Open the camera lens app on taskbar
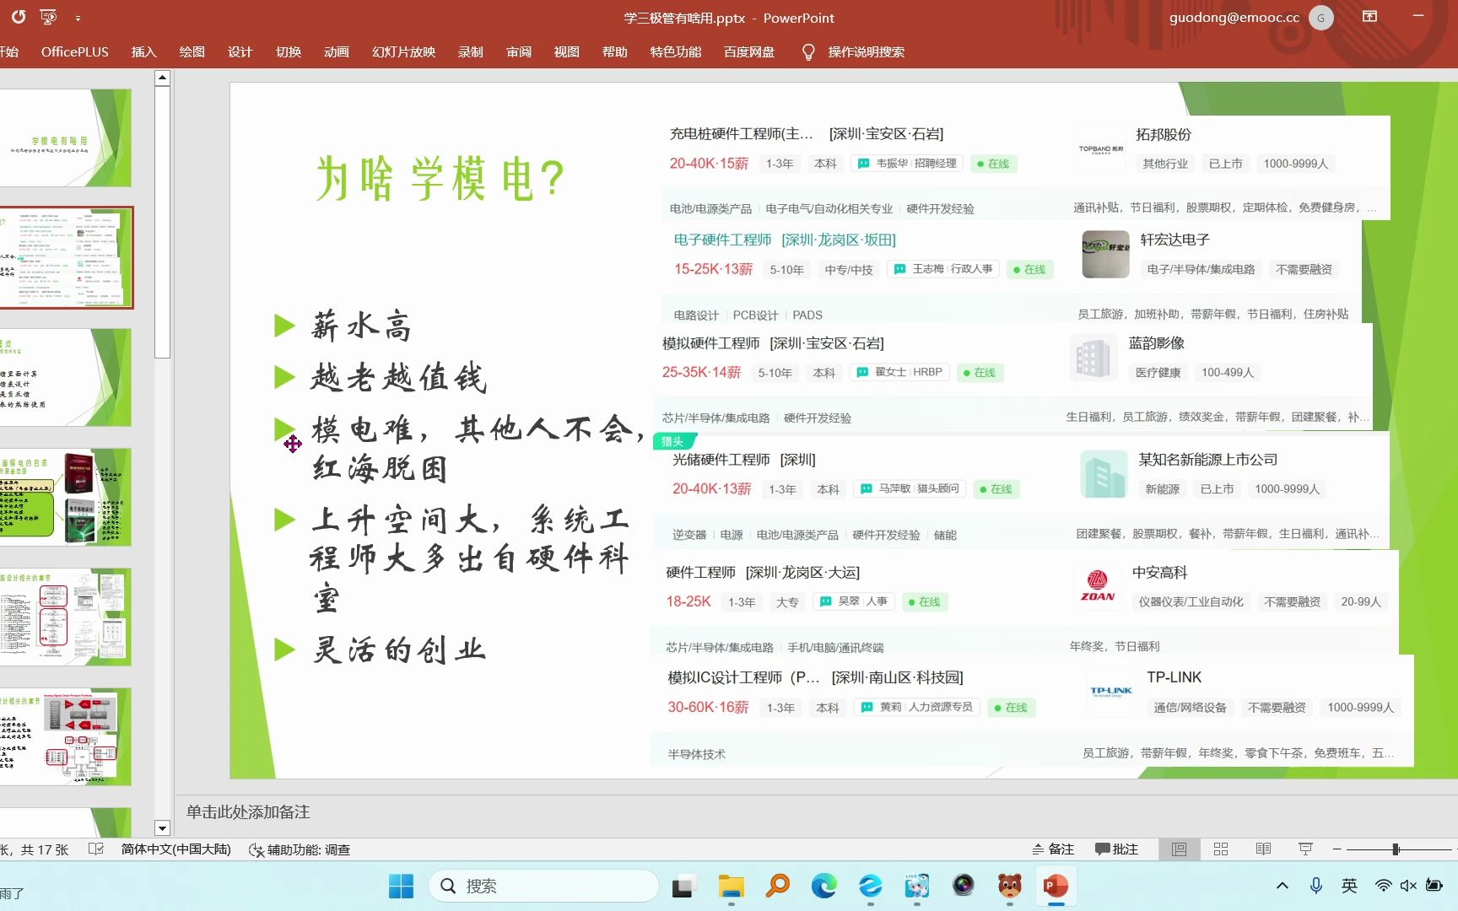 963,886
